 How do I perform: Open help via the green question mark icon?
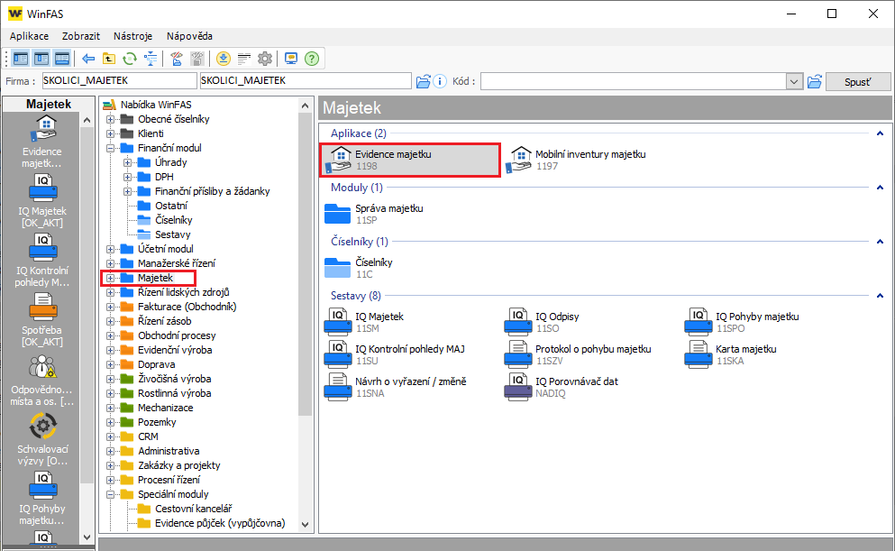point(312,59)
